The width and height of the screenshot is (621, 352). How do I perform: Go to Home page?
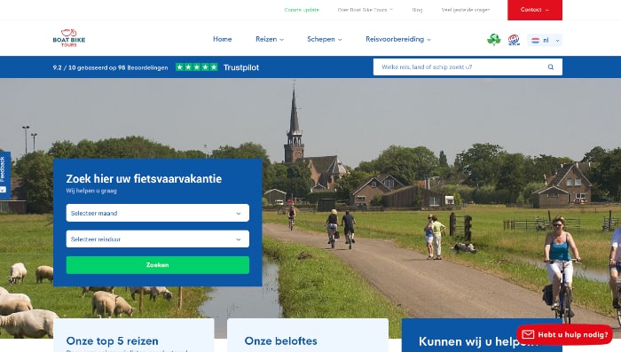[x=222, y=39]
